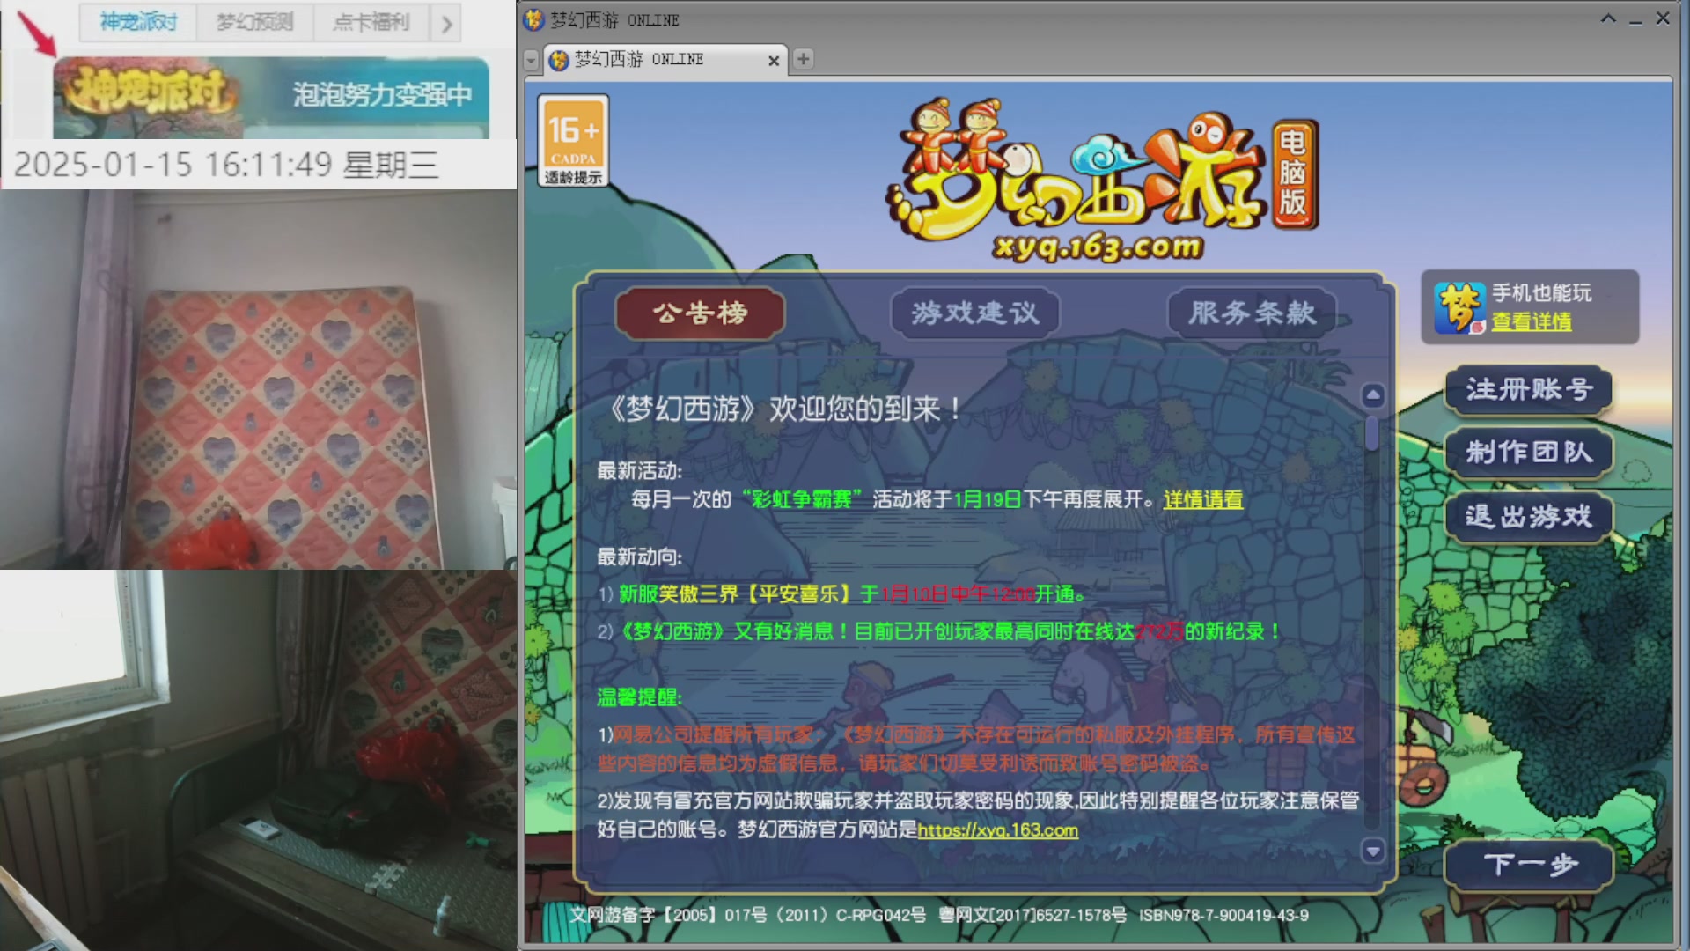Image resolution: width=1690 pixels, height=951 pixels.
Task: Proceed with the 下一步 button
Action: tap(1529, 865)
